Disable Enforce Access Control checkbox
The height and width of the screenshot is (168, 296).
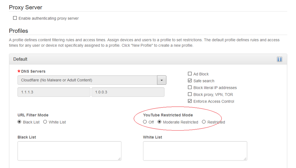pos(190,101)
